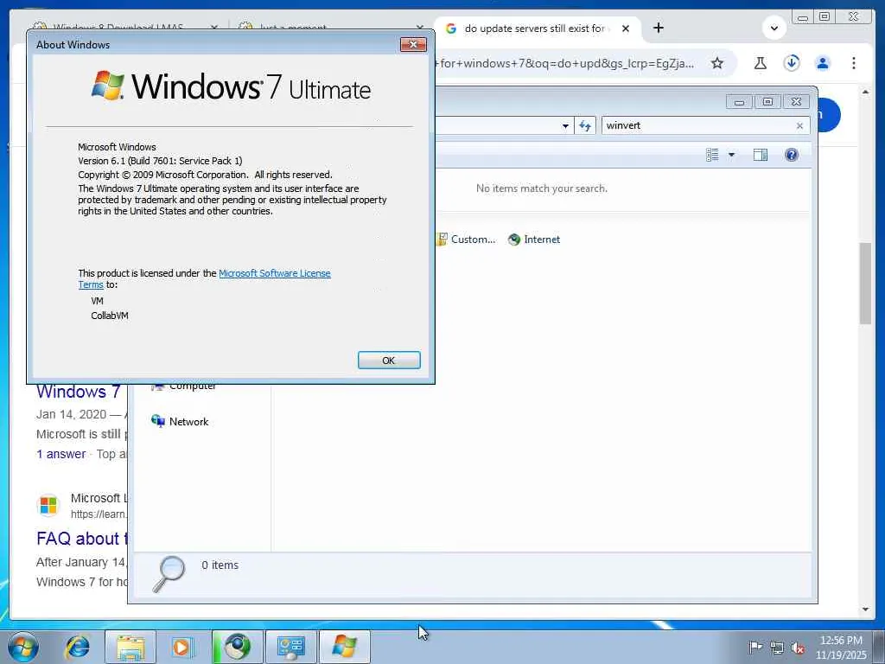Open Chrome Labs flask icon

761,63
